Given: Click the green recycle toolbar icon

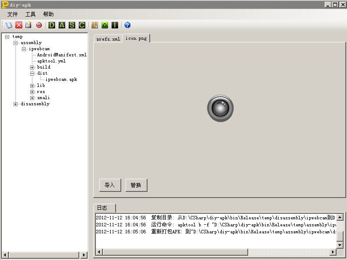Looking at the screenshot, I should 105,25.
